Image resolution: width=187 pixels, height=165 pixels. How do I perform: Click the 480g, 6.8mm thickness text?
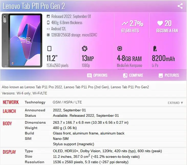tap(67, 23)
